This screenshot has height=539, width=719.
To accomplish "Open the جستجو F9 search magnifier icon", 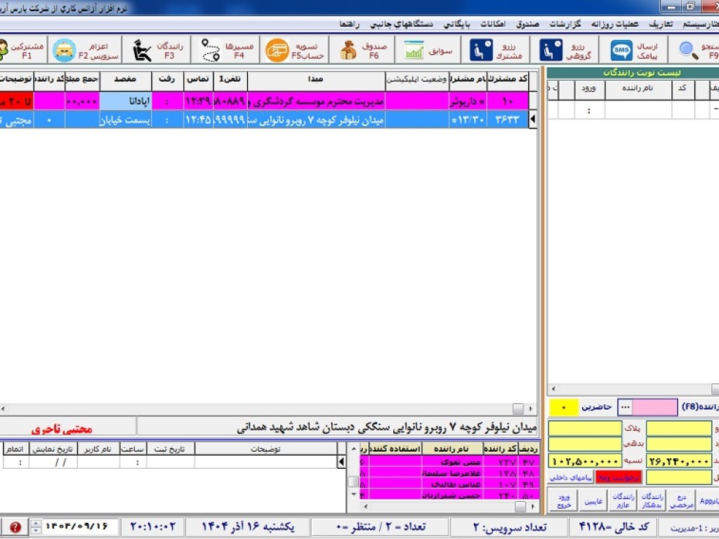I will 686,48.
